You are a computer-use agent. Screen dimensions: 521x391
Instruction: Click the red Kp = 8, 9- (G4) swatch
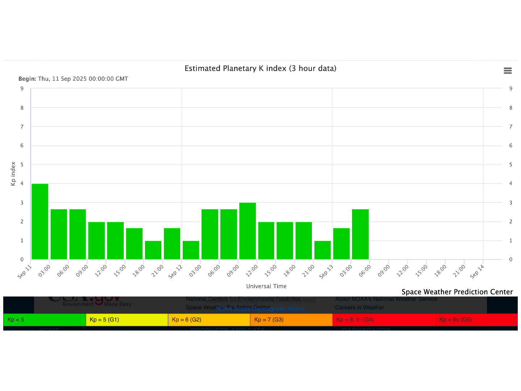384,320
